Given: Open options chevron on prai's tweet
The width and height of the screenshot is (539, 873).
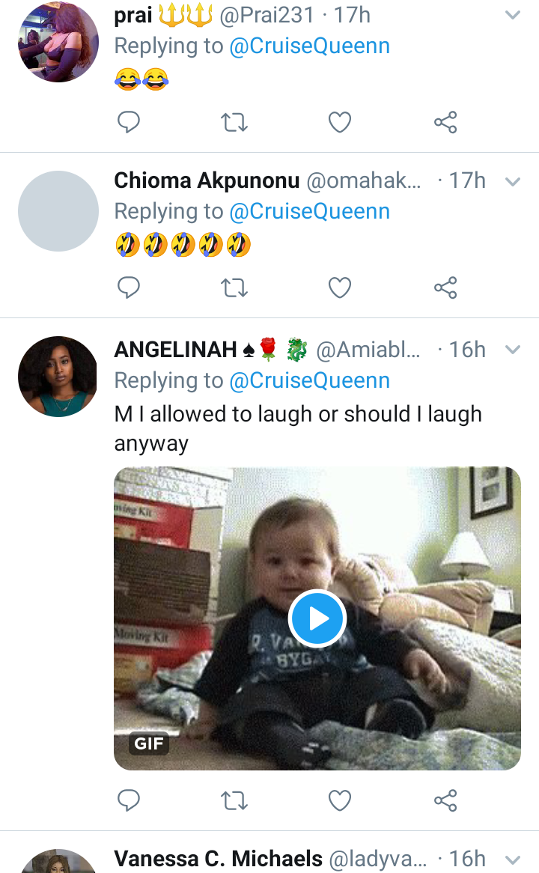Looking at the screenshot, I should pyautogui.click(x=513, y=15).
